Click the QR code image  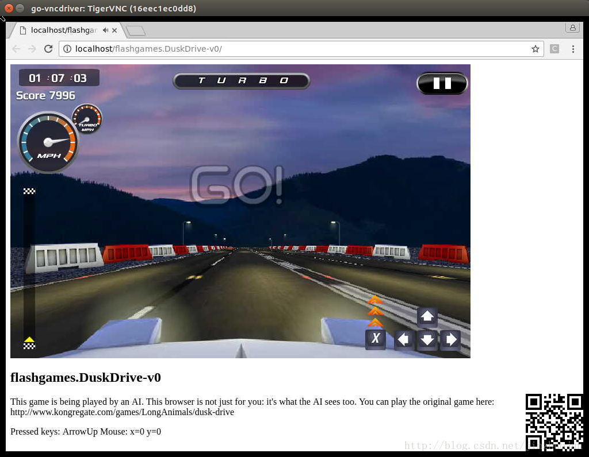tap(554, 422)
